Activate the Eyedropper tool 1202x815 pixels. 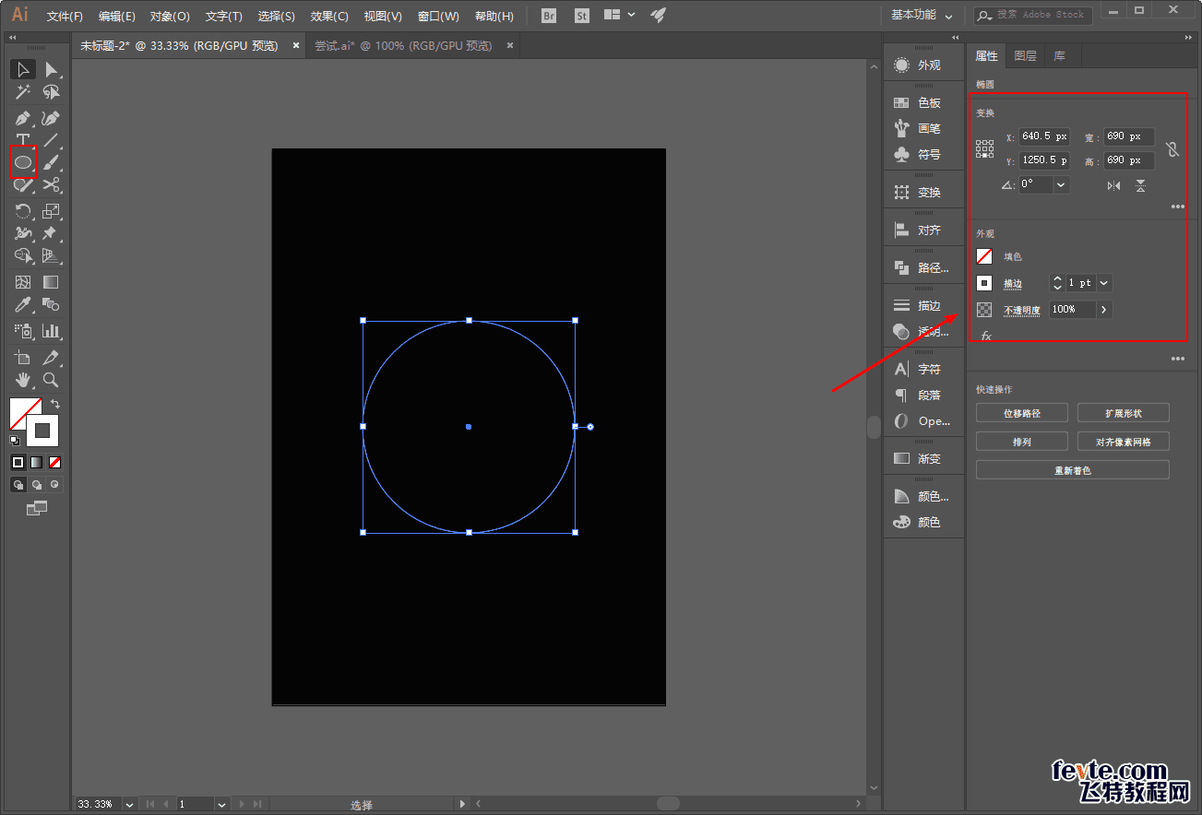(x=23, y=305)
